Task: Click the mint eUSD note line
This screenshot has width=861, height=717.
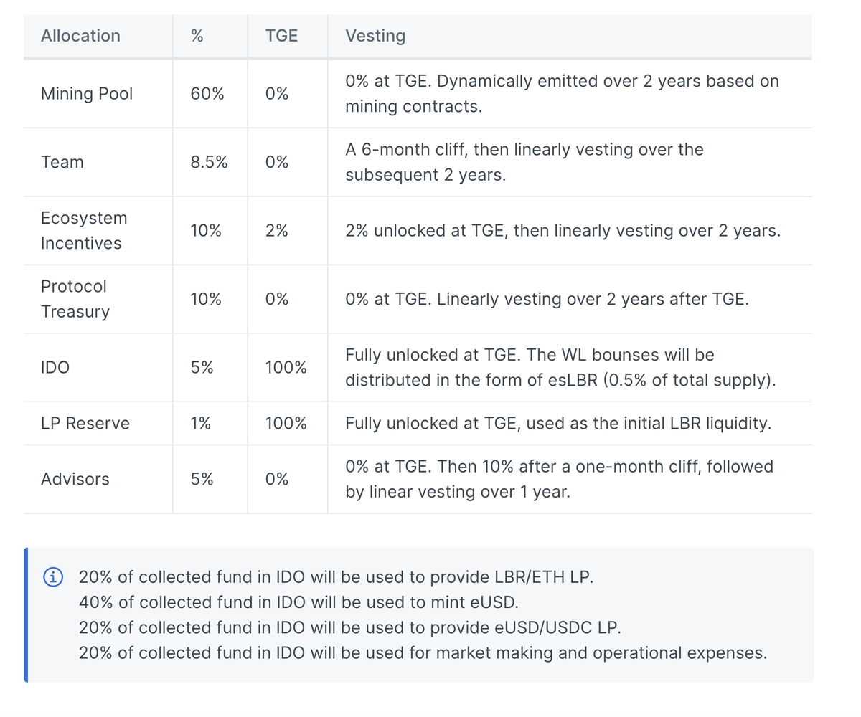Action: click(298, 602)
